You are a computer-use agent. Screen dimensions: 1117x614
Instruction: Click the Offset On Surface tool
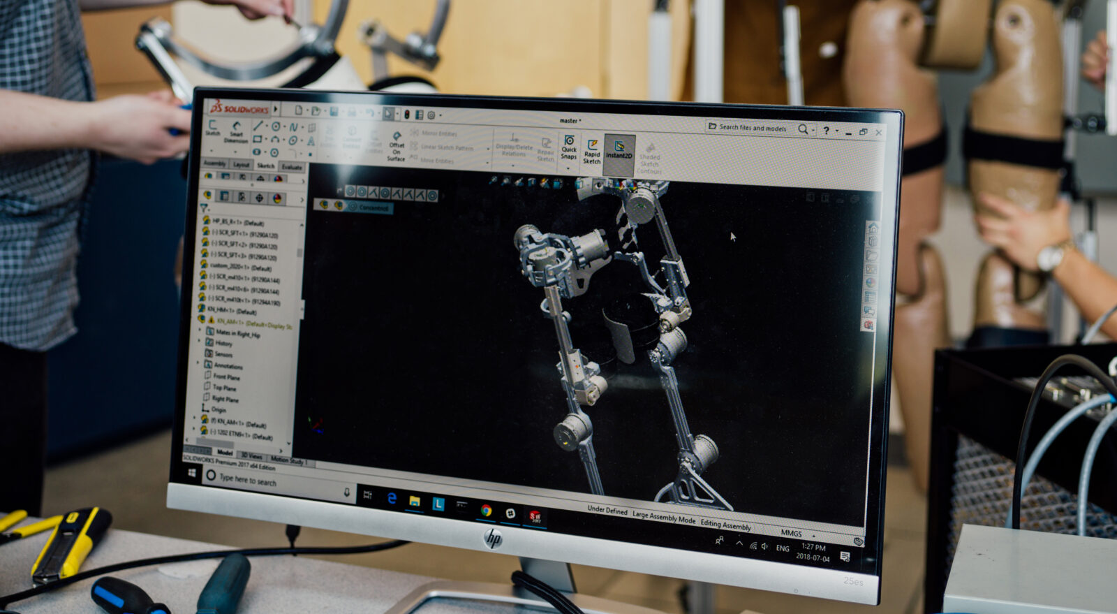pyautogui.click(x=397, y=147)
